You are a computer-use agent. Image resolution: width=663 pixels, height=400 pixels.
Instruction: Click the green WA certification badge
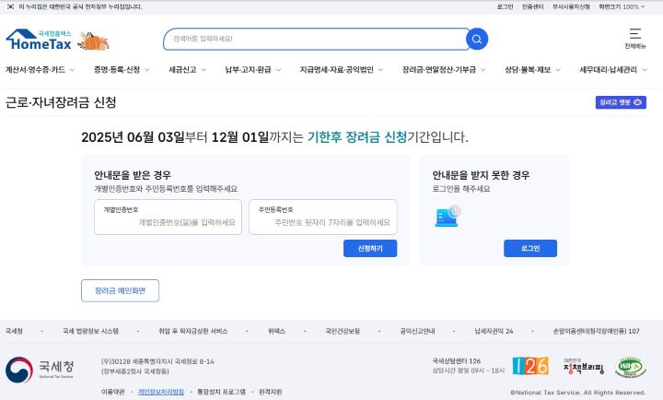(631, 367)
